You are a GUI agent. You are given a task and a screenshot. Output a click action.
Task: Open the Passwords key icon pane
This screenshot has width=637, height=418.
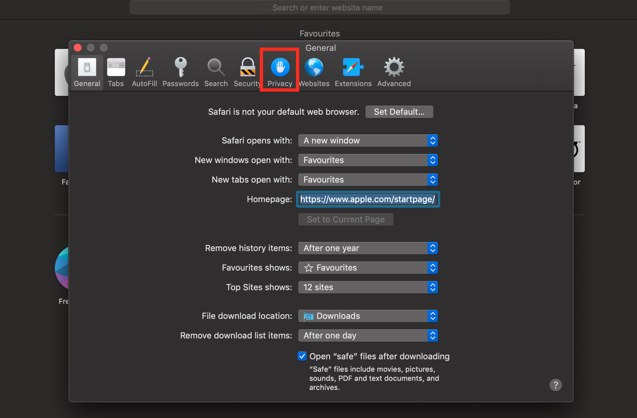click(x=180, y=72)
